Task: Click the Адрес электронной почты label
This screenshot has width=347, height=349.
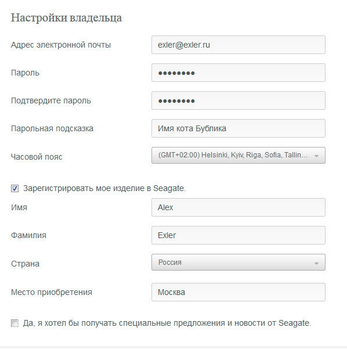Action: pyautogui.click(x=61, y=45)
